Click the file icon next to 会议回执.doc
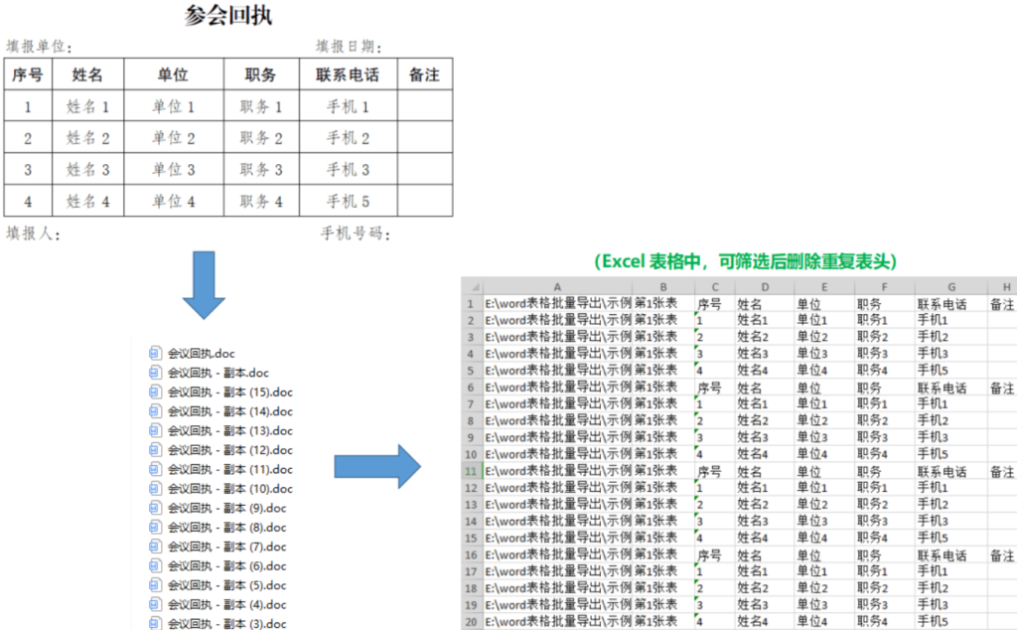The image size is (1017, 630). (x=155, y=353)
